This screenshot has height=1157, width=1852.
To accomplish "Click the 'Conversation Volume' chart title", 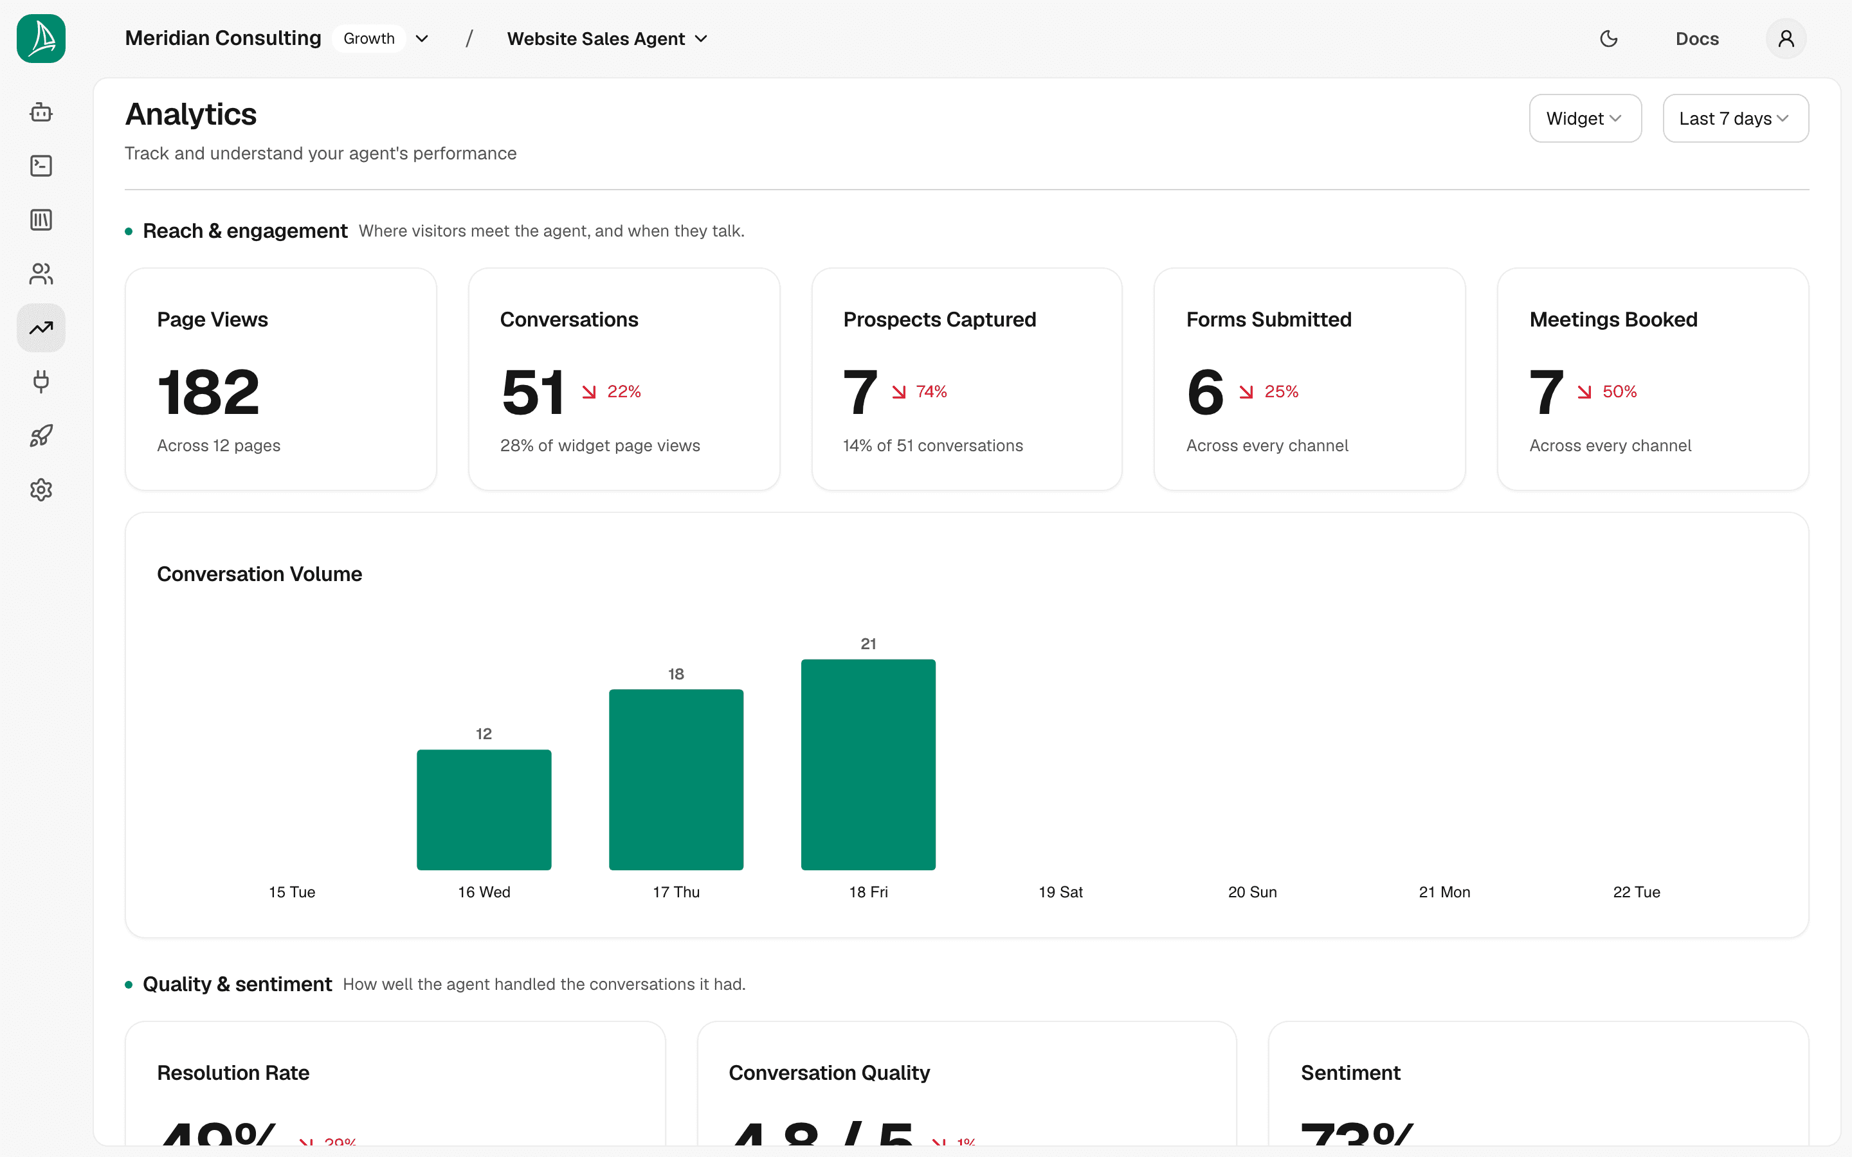I will [x=259, y=574].
